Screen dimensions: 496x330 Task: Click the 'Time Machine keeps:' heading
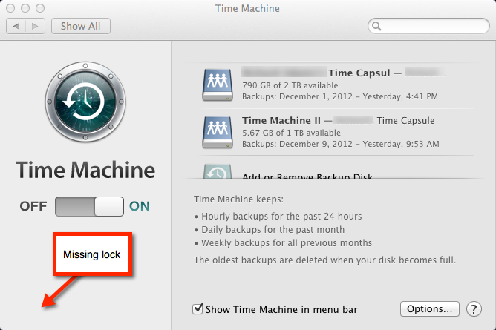click(239, 199)
